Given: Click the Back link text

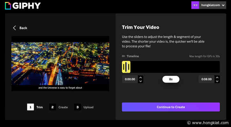Looking at the screenshot, I should pos(23,28).
